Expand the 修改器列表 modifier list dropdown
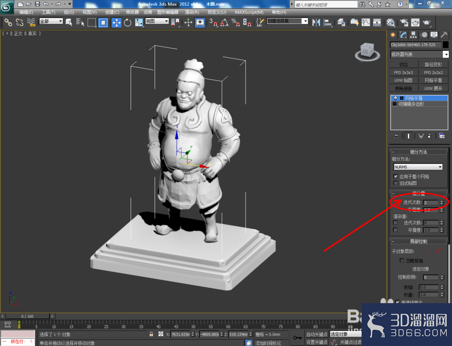The width and height of the screenshot is (452, 346). pos(419,54)
